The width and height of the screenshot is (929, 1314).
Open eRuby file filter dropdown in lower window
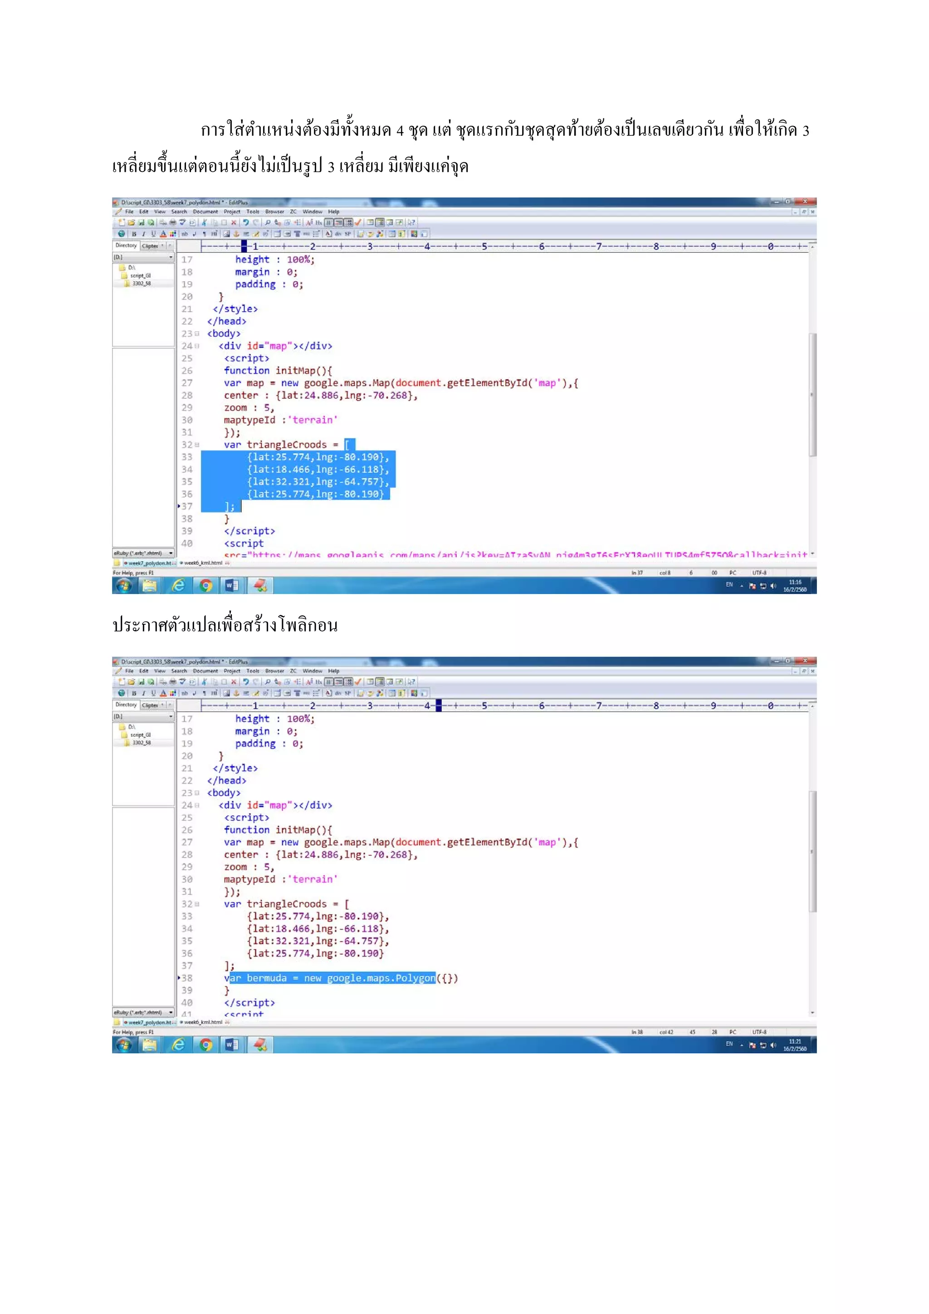click(x=171, y=1012)
